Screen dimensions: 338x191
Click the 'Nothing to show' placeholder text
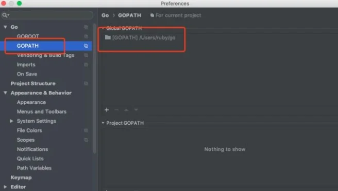225,149
